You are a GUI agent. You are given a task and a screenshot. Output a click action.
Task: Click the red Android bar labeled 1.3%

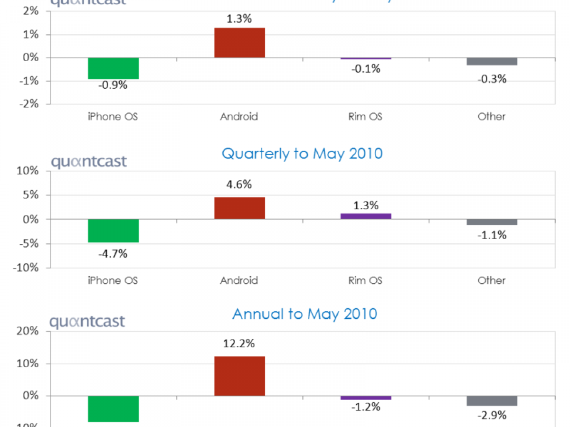pos(239,43)
